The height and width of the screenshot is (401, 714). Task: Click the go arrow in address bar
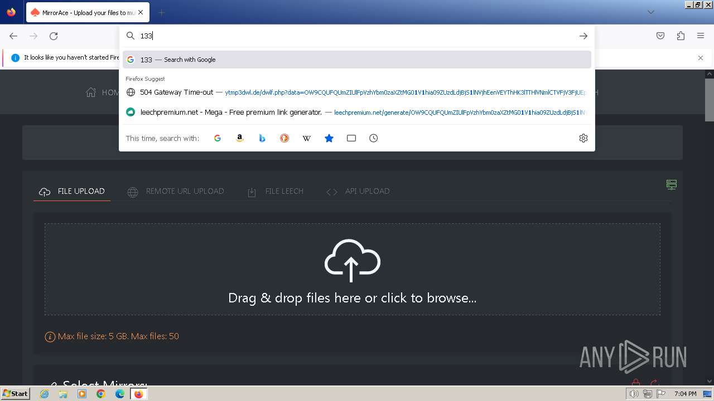pos(583,36)
